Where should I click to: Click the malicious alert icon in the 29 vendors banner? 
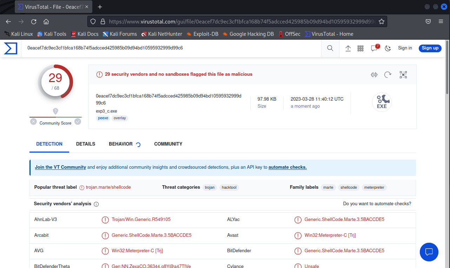[99, 74]
